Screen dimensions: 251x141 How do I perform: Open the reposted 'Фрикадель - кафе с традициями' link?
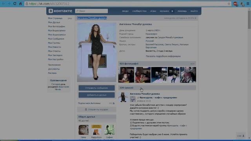point(158,98)
